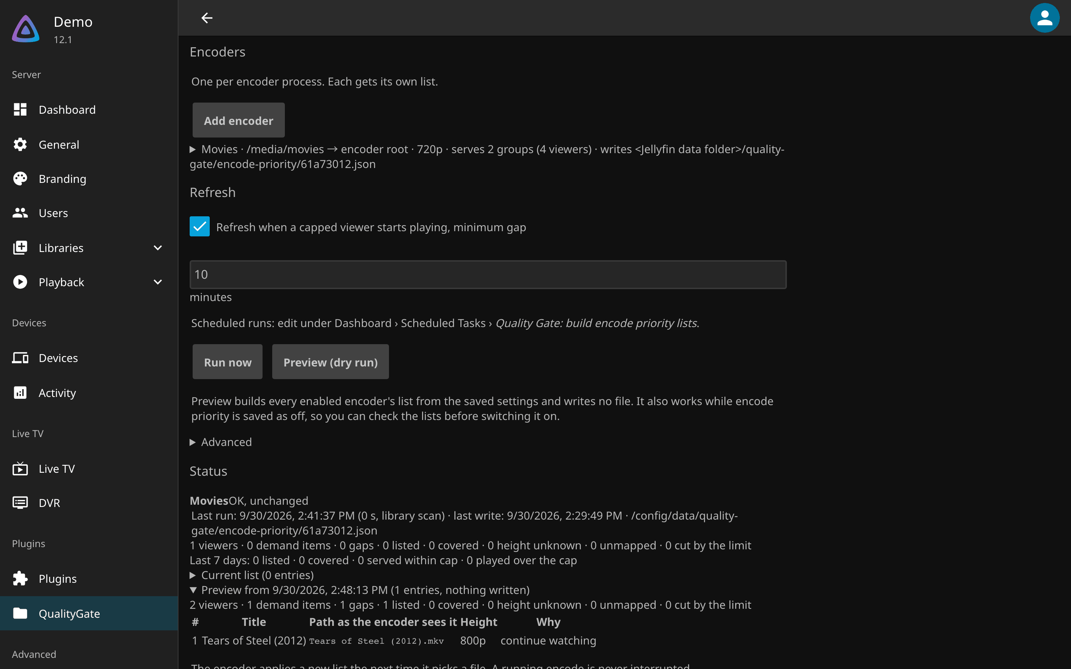Viewport: 1071px width, 669px height.
Task: Click the minimum gap minutes input field
Action: [488, 275]
